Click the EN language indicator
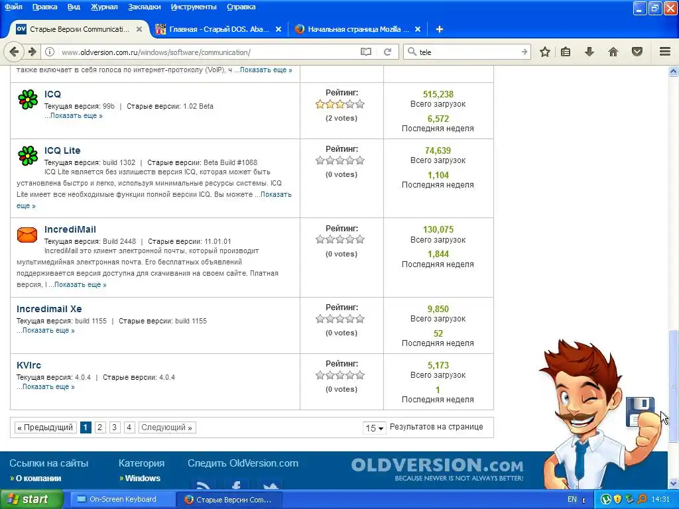Viewport: 679px width, 509px height. click(572, 500)
